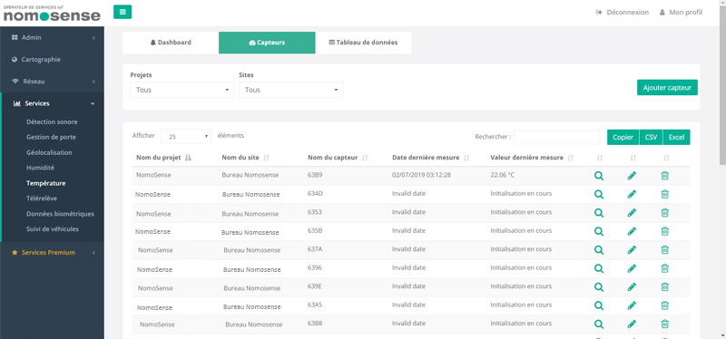Click trash icon for sensor 63A5
This screenshot has height=339, width=726.
[664, 305]
